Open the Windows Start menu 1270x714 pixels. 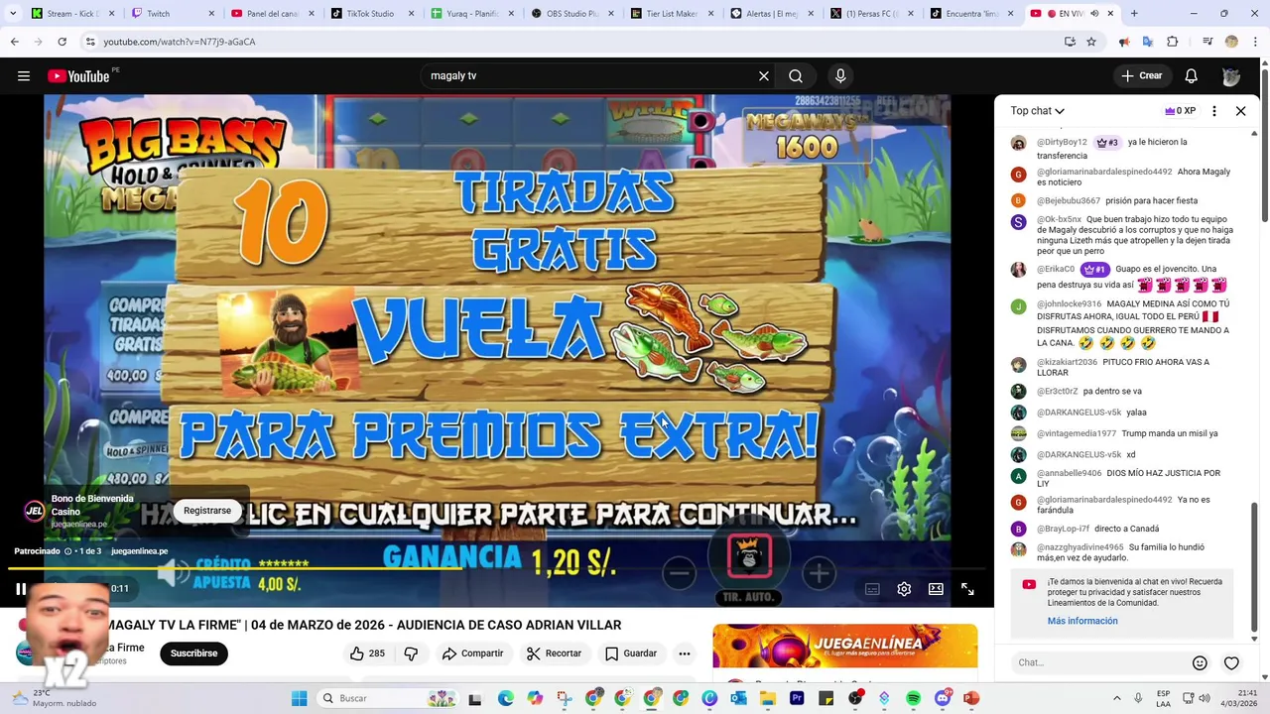click(299, 698)
